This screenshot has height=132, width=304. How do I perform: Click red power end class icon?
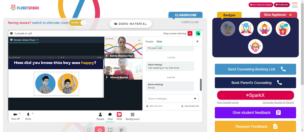coord(100,130)
